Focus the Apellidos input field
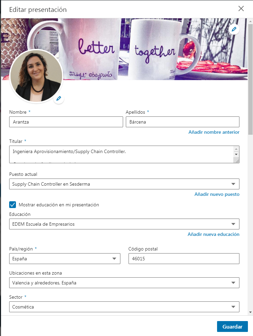The height and width of the screenshot is (336, 253). tap(182, 122)
